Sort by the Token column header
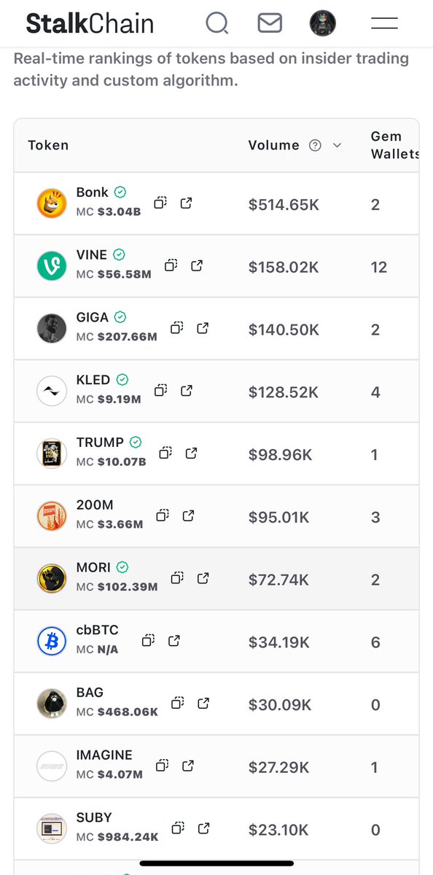 click(48, 145)
